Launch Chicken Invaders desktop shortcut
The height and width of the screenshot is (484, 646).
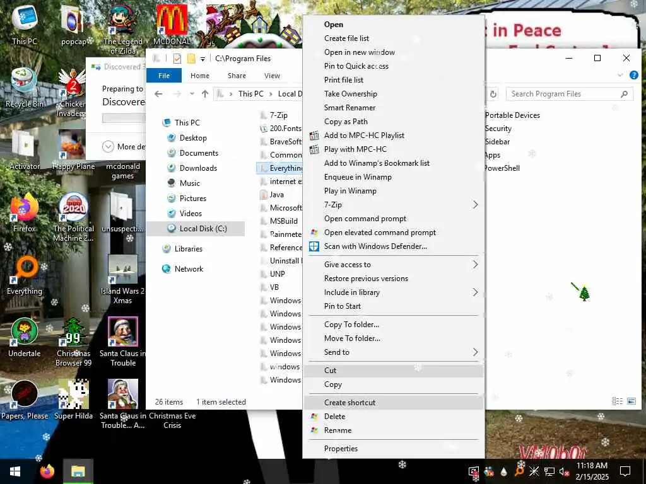coord(73,93)
